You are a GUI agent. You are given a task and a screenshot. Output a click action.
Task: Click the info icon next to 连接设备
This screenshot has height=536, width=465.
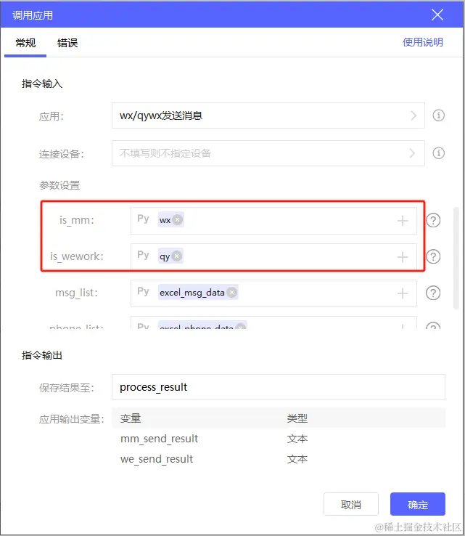pyautogui.click(x=438, y=153)
